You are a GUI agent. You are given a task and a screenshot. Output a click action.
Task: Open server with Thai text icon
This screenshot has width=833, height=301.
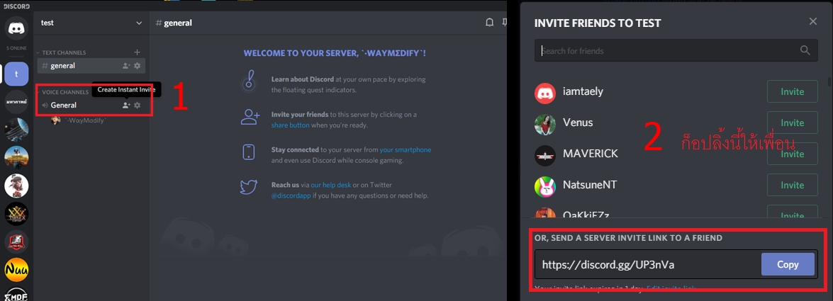pyautogui.click(x=16, y=101)
